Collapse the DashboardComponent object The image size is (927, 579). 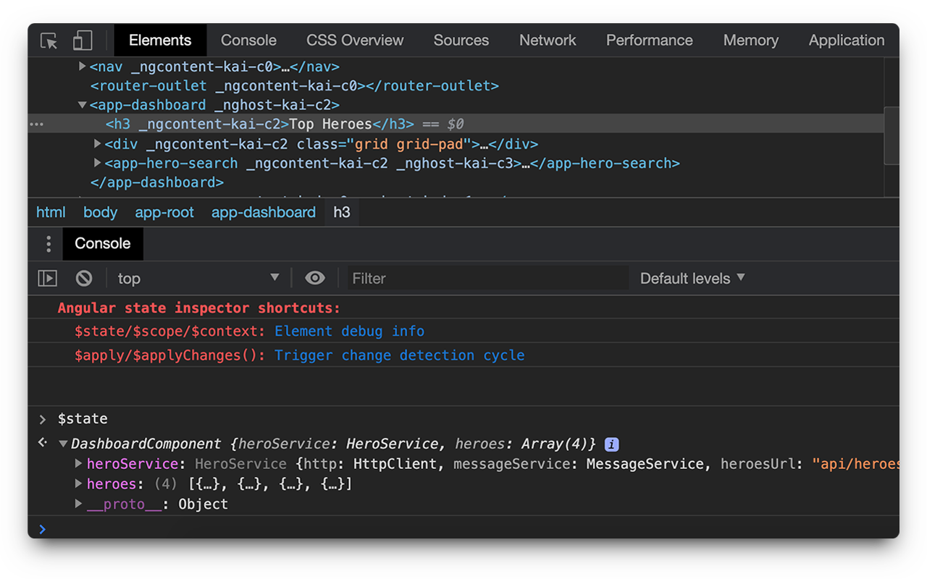click(x=64, y=444)
